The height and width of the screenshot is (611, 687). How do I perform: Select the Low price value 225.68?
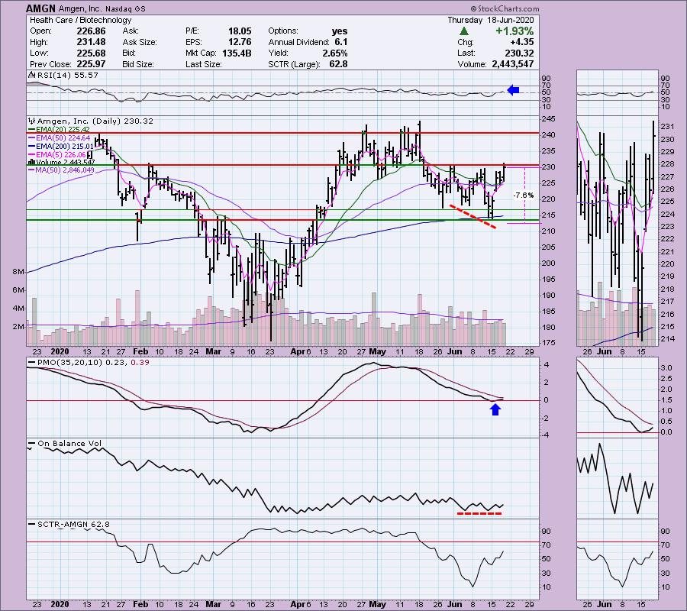pos(91,53)
